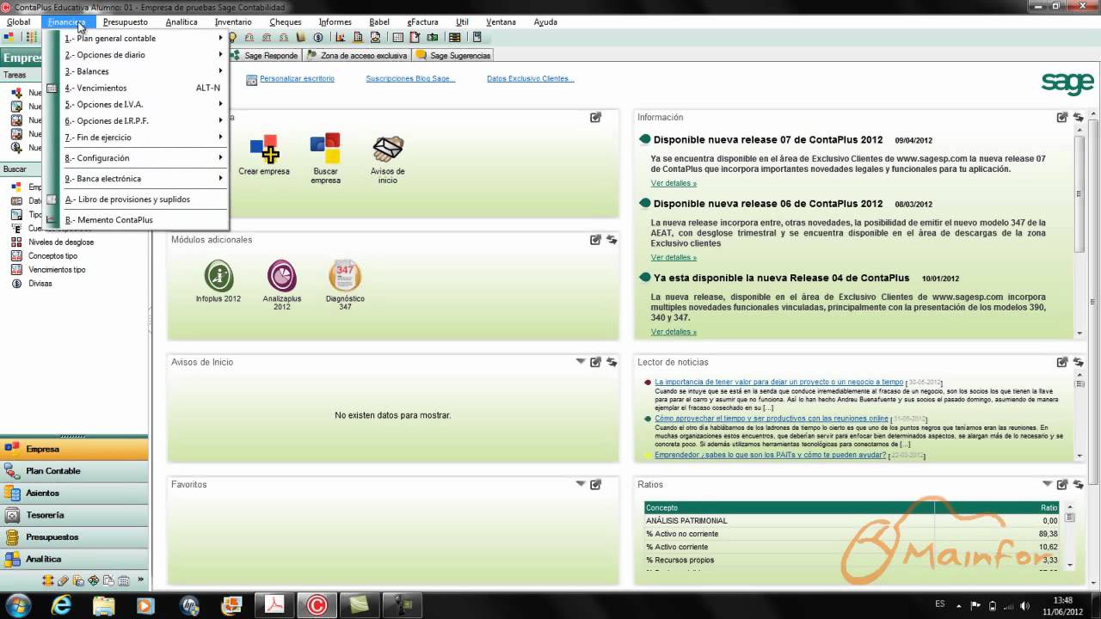Switch to Sage Sugerencias tab

(x=453, y=55)
